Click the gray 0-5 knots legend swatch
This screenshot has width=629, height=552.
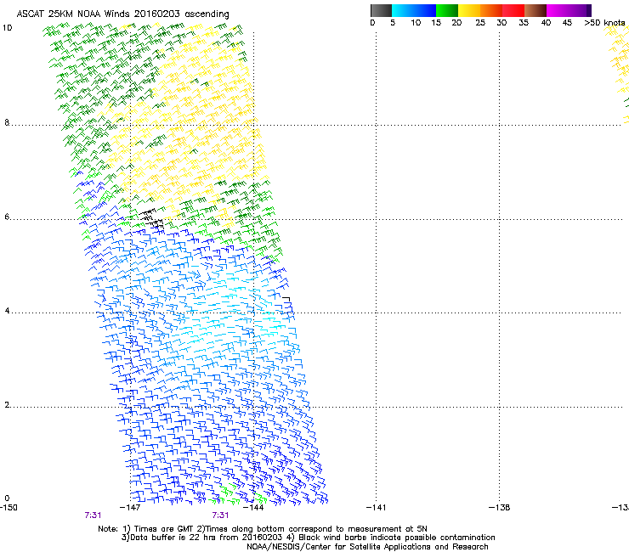381,10
